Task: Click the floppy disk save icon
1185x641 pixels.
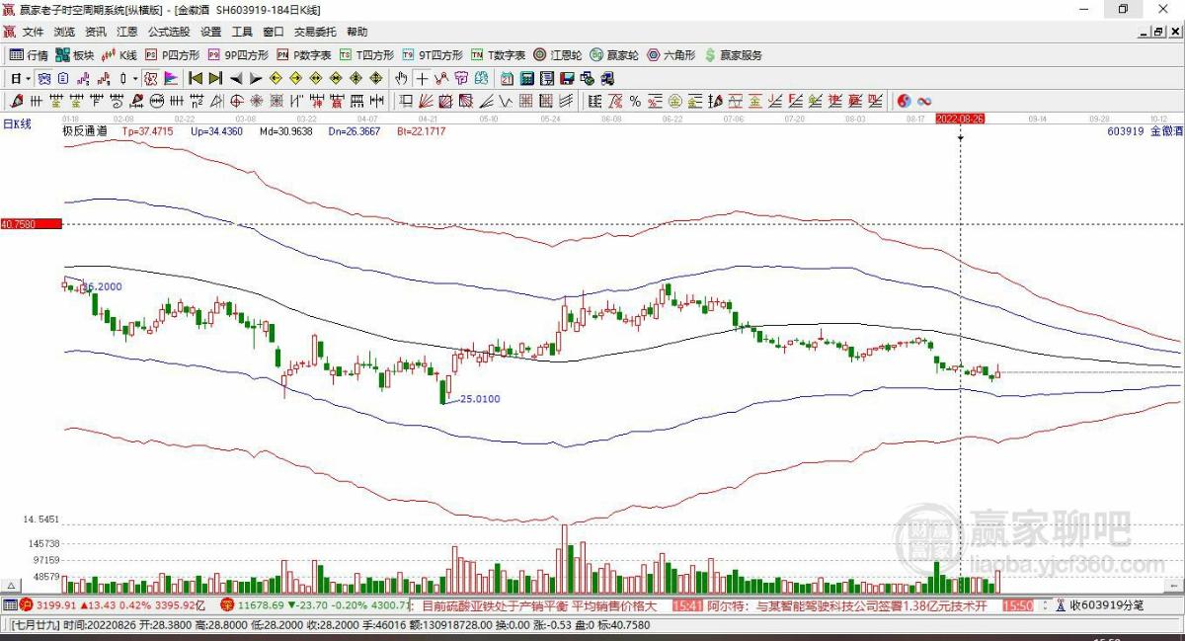Action: pos(566,78)
